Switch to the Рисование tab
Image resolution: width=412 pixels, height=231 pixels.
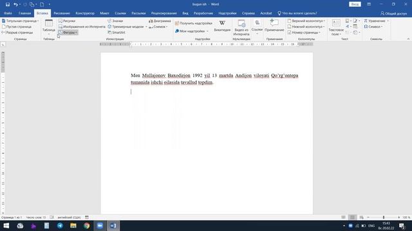pyautogui.click(x=62, y=13)
